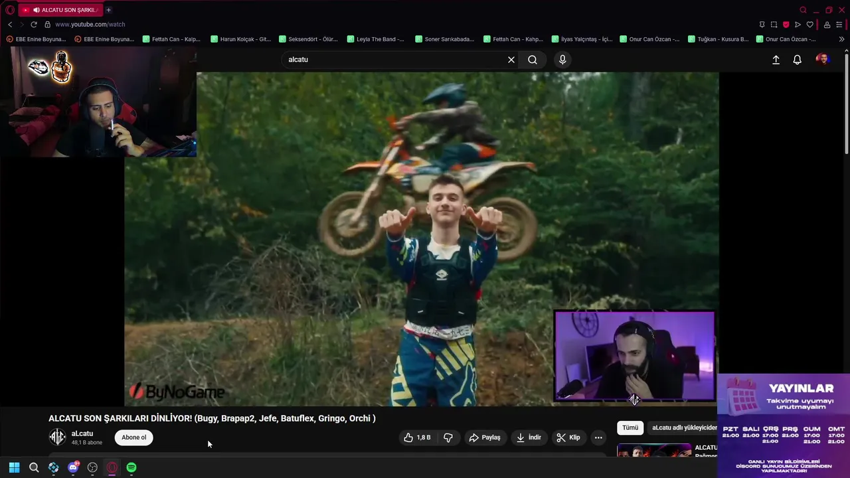
Task: Click the video player to pause
Action: (421, 239)
